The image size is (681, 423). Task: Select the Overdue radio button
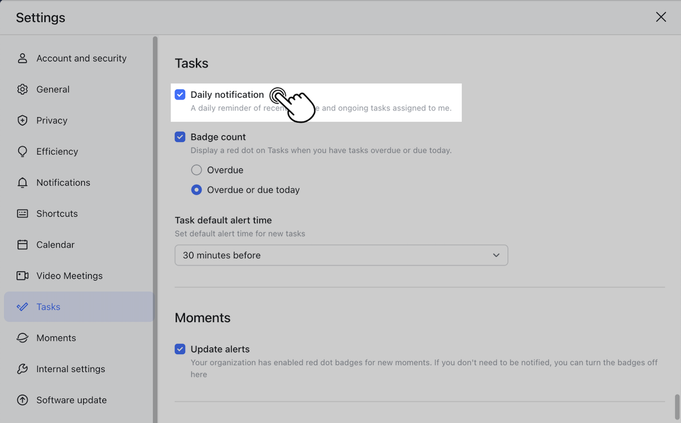click(x=196, y=170)
